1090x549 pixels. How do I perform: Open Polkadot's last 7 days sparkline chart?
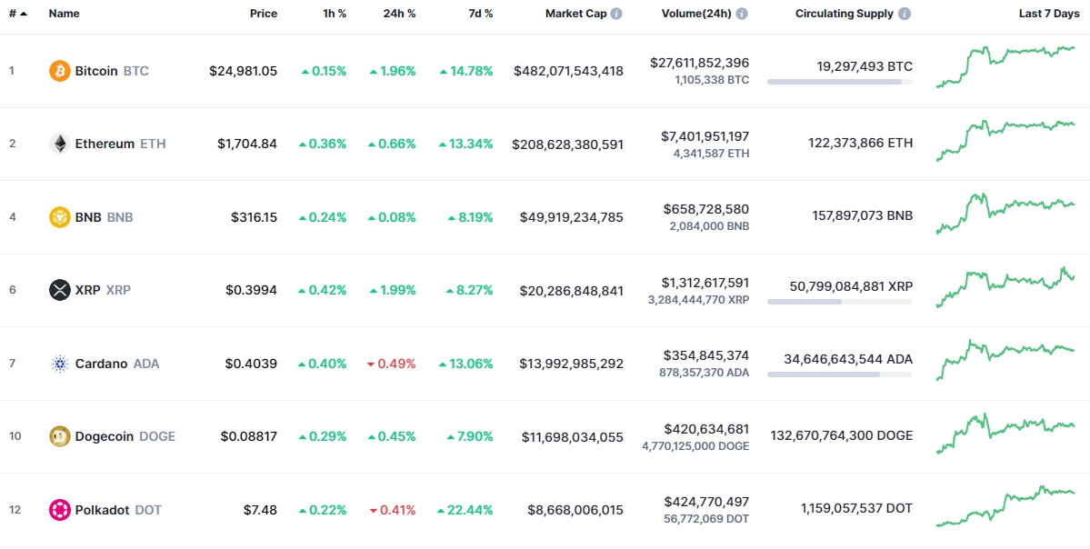pos(1005,506)
